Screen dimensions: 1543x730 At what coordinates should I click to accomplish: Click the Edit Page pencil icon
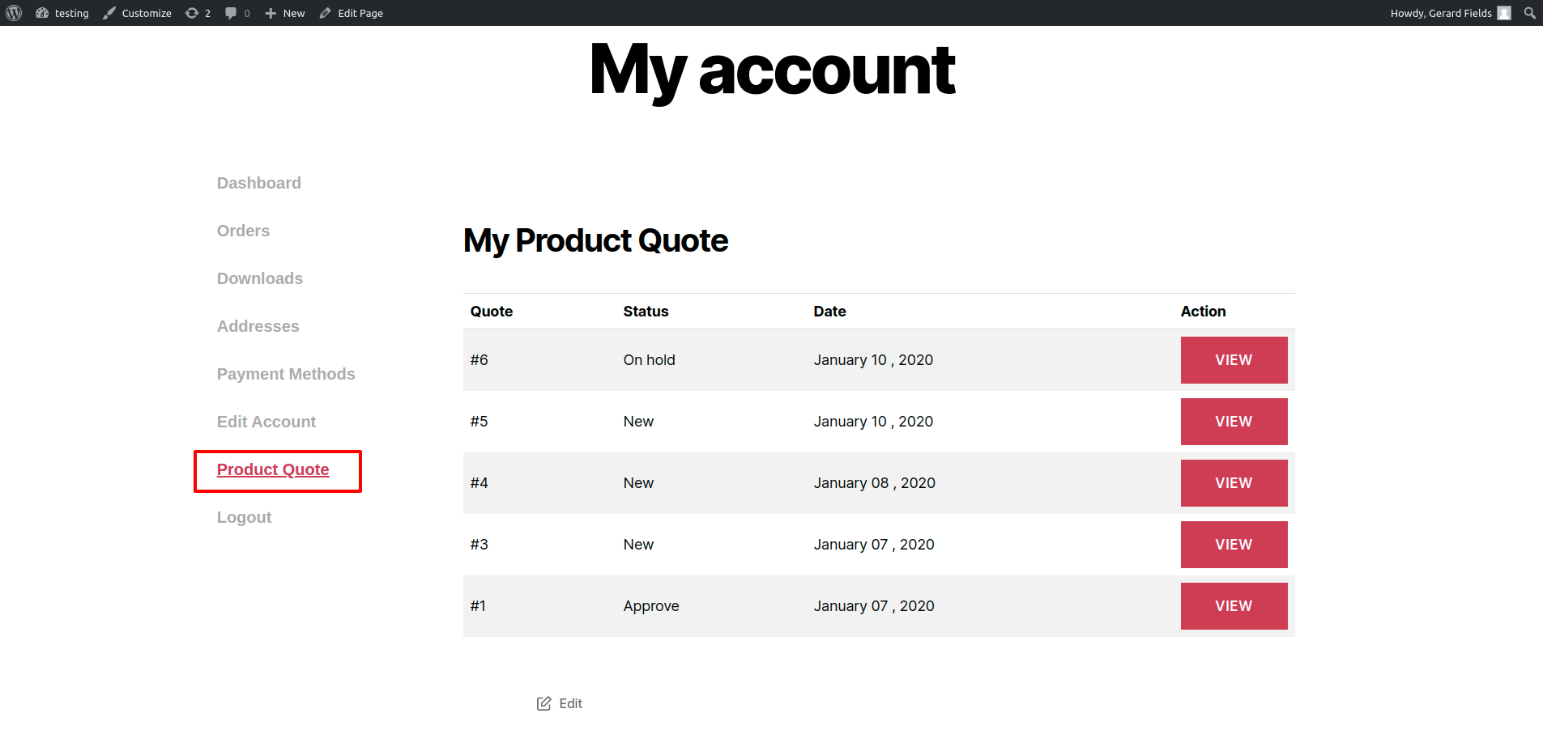326,13
